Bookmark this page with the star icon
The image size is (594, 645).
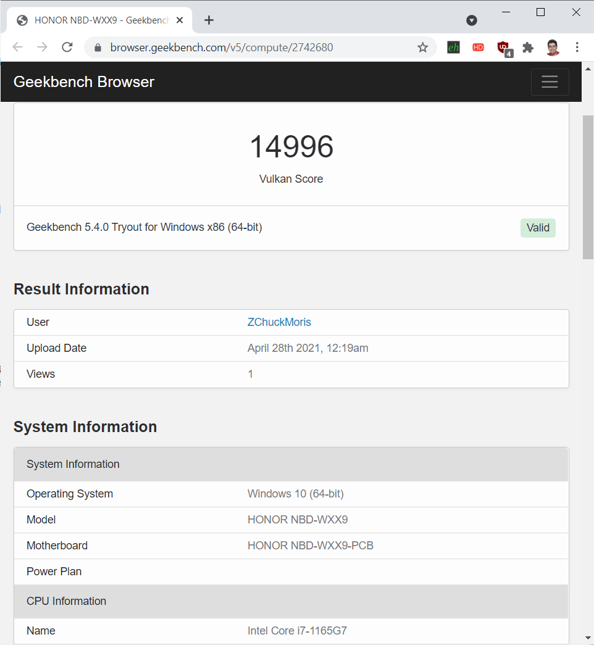(423, 48)
